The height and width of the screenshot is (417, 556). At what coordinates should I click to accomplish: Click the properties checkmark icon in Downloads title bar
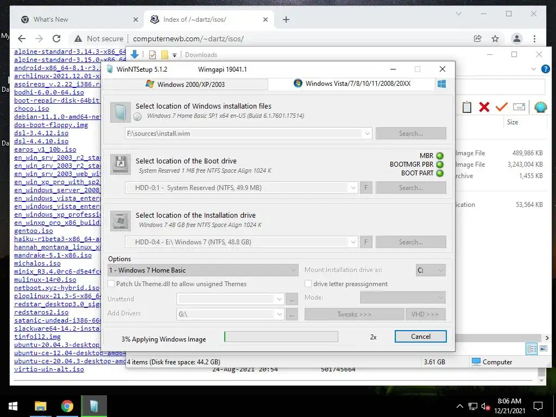(x=153, y=55)
